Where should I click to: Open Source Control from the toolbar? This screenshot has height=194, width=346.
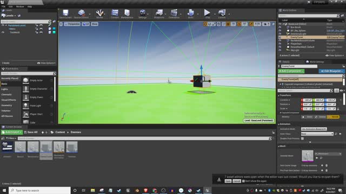tap(82, 13)
